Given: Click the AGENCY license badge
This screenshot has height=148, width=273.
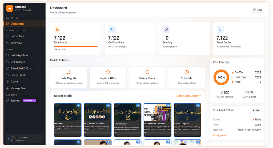Looking at the screenshot, I should click(x=29, y=101).
